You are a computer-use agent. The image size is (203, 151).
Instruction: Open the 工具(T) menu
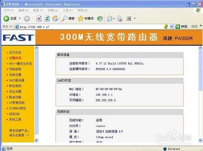pos(68,10)
